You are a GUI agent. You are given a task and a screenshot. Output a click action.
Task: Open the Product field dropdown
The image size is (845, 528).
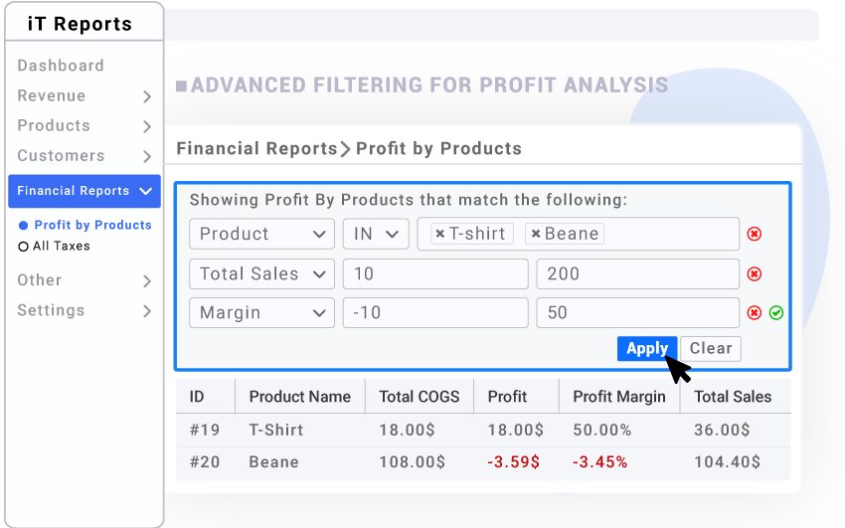[x=261, y=234]
